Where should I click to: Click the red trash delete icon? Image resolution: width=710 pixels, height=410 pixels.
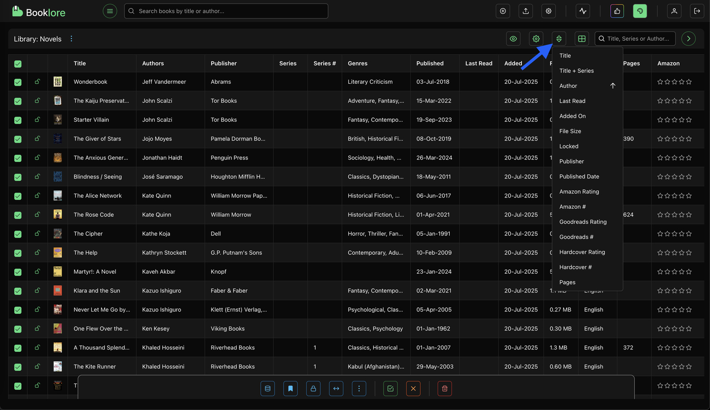tap(444, 389)
